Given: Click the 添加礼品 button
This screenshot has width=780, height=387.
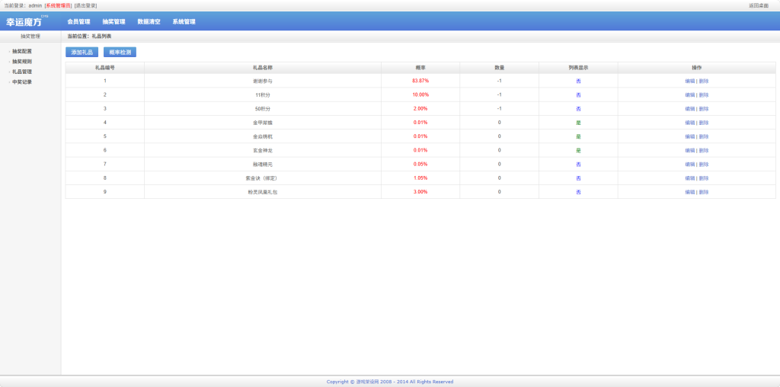Looking at the screenshot, I should point(82,53).
